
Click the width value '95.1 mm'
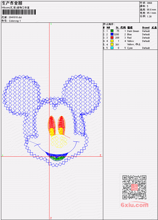(x=151, y=13)
